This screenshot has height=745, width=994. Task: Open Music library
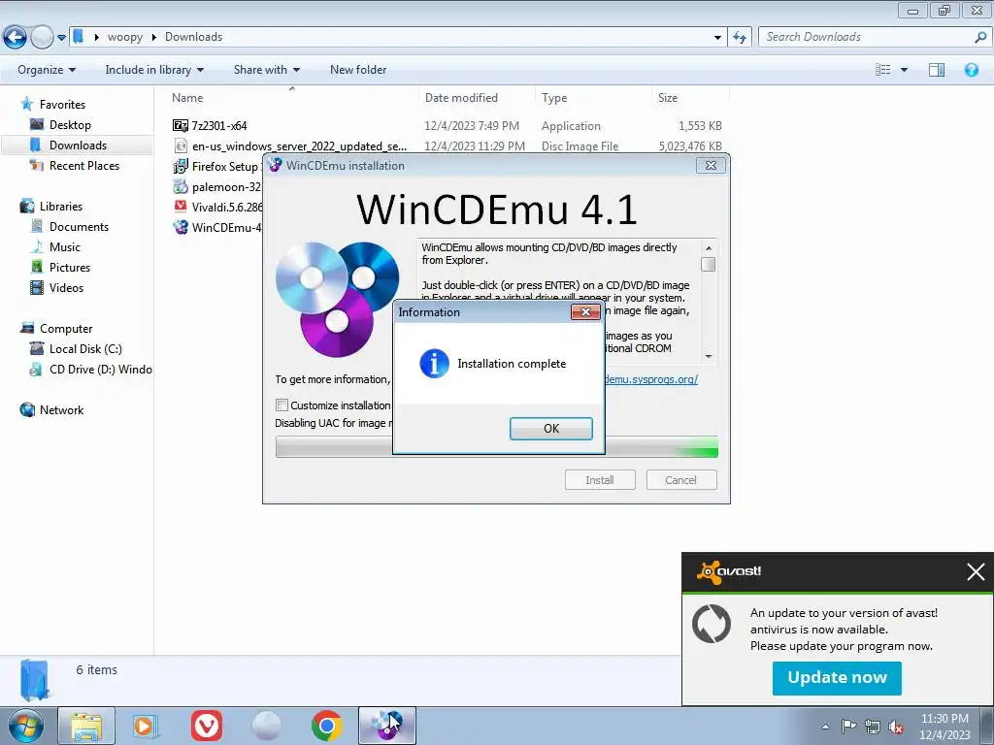pyautogui.click(x=65, y=247)
